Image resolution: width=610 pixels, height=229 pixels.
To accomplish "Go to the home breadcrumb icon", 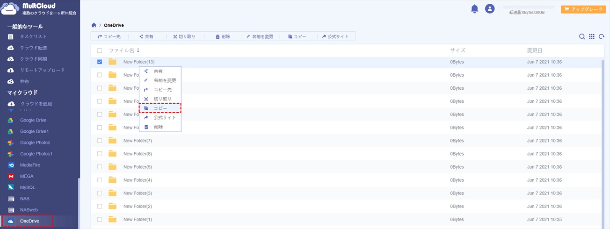I will tap(94, 25).
